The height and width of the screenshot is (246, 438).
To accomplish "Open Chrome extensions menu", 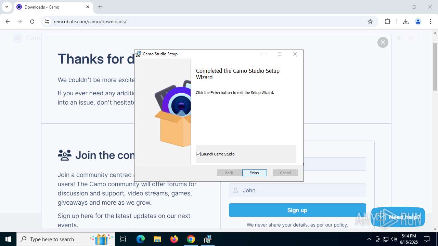I will 387,22.
